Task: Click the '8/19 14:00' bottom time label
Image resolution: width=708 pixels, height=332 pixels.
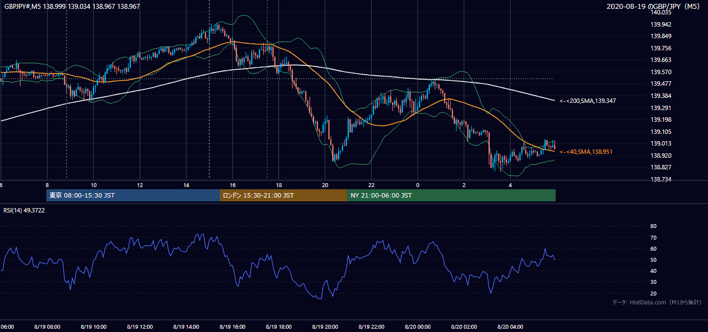Action: click(x=186, y=327)
